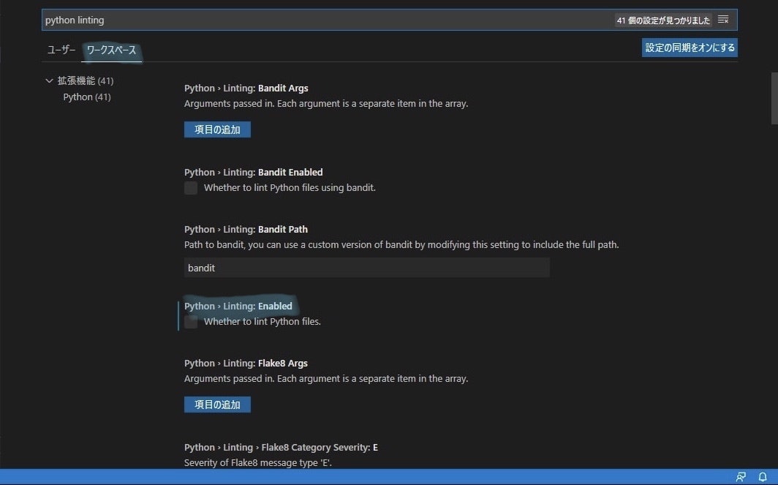Click the Bandit Args setting title

click(x=246, y=89)
